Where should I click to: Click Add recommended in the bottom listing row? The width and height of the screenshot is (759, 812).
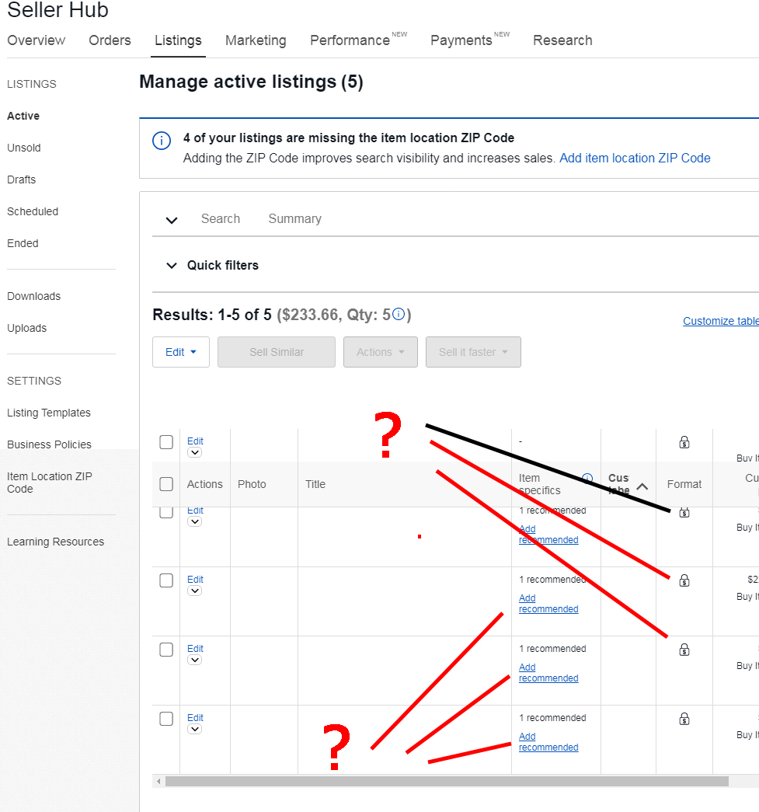[x=548, y=741]
